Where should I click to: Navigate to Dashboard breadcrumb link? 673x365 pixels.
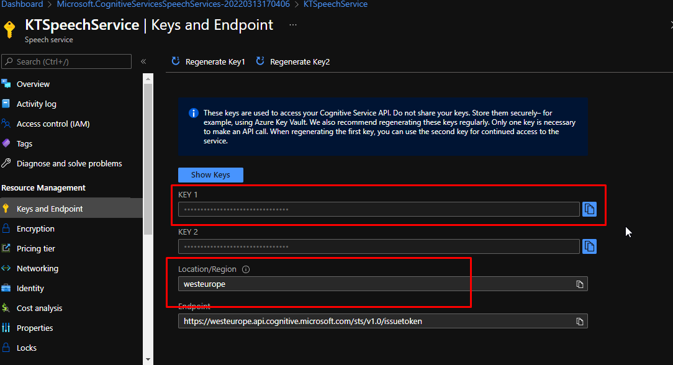[22, 4]
